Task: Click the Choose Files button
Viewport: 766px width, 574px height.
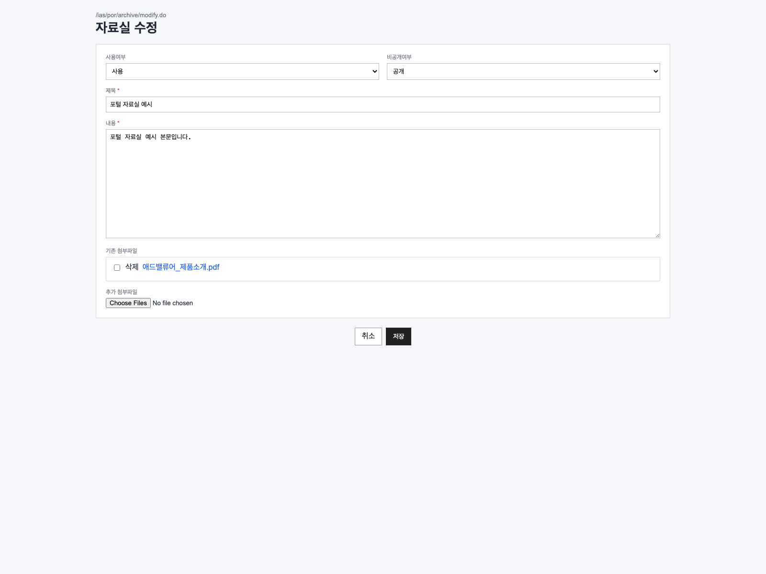Action: (128, 303)
